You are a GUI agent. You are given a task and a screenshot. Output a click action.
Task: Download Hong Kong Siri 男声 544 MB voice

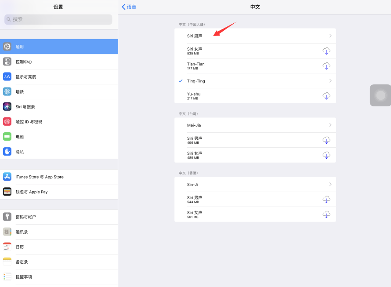tap(326, 200)
